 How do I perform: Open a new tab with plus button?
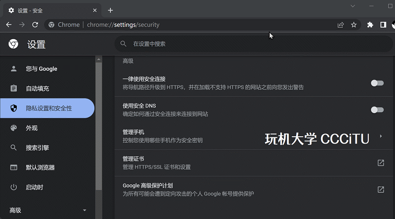coord(110,10)
